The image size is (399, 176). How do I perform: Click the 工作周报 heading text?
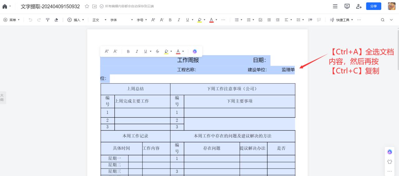(188, 60)
